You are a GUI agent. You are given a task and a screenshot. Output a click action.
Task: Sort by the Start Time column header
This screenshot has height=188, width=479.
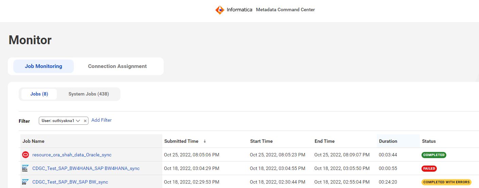(x=261, y=141)
